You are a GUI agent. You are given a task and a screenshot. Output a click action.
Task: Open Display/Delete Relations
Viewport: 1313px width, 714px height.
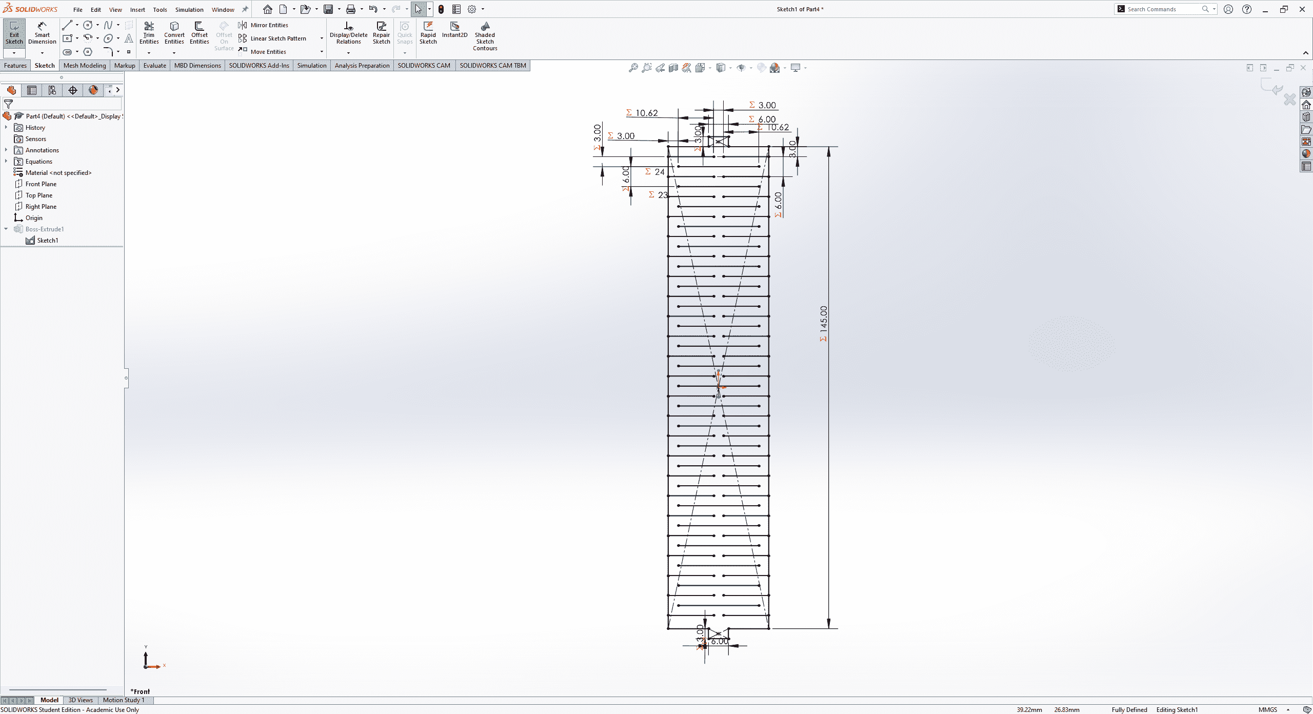[x=348, y=33]
